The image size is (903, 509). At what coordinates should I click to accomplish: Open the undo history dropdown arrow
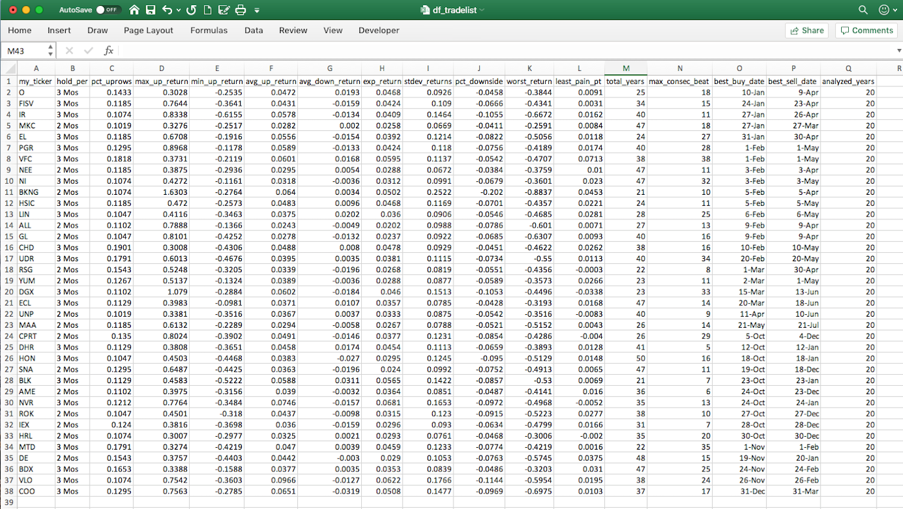pyautogui.click(x=178, y=10)
